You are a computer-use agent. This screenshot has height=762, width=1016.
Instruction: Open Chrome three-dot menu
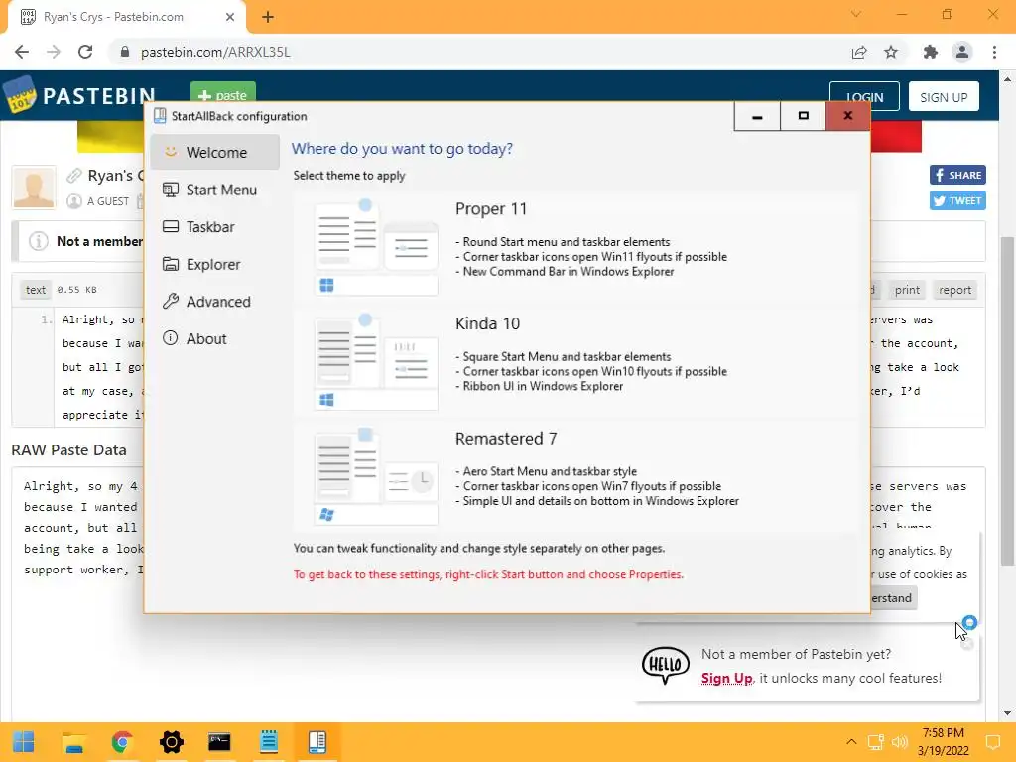click(x=994, y=52)
